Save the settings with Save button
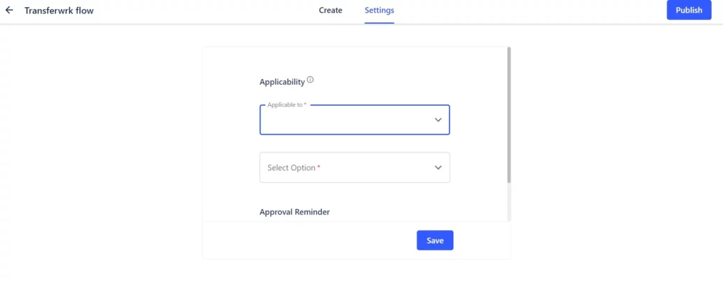723x283 pixels. point(435,240)
